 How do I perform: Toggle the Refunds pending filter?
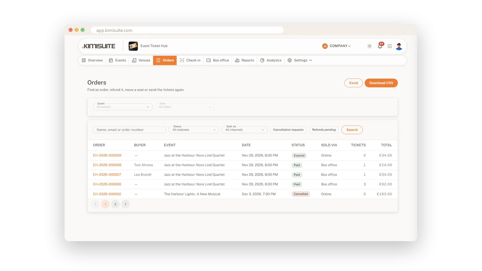(x=324, y=130)
